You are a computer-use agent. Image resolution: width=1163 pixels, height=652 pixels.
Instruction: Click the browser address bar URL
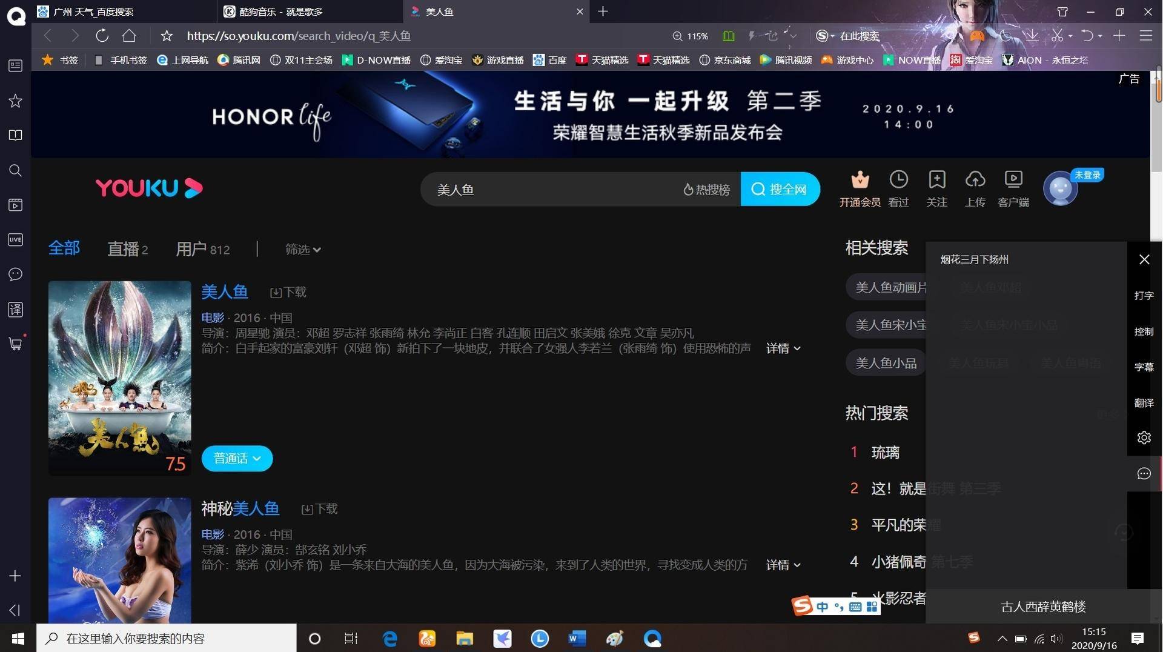(299, 36)
